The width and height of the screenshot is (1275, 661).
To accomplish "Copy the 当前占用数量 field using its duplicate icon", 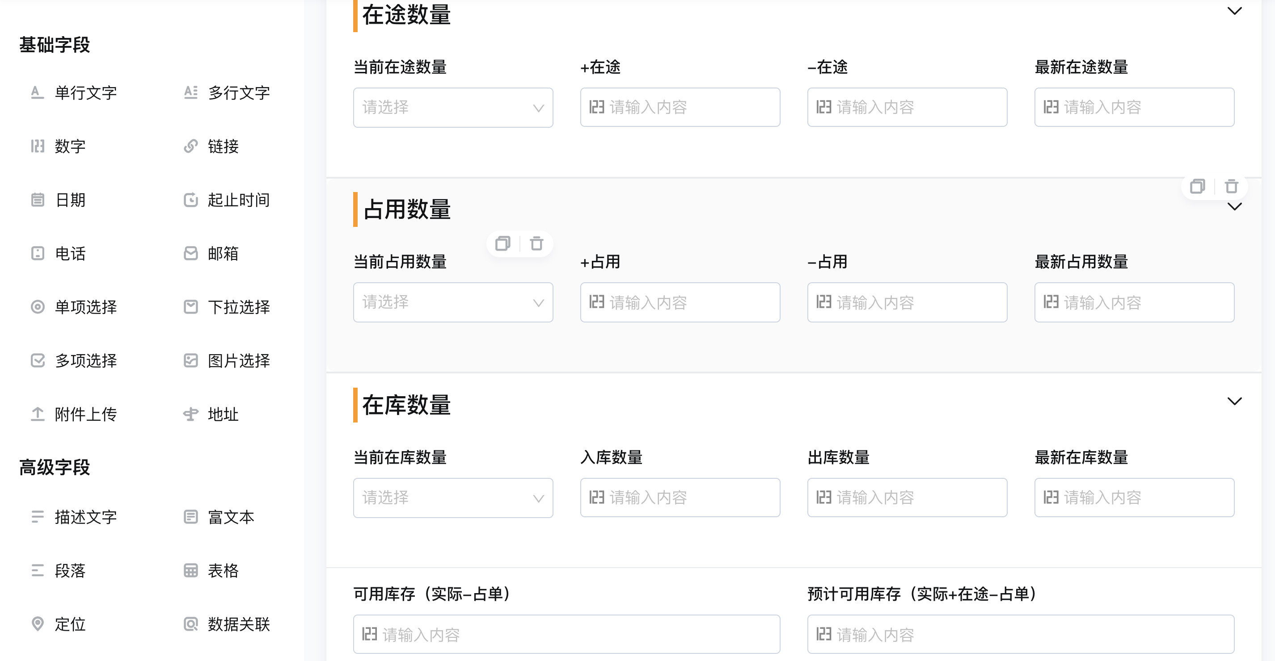I will [503, 243].
